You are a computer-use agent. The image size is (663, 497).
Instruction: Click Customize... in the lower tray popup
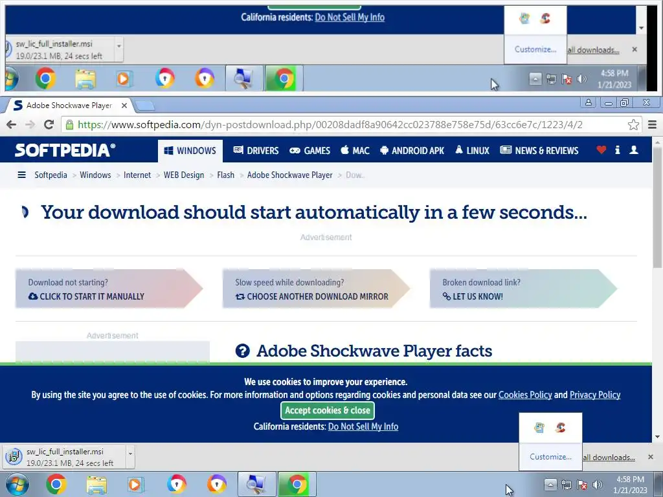550,457
